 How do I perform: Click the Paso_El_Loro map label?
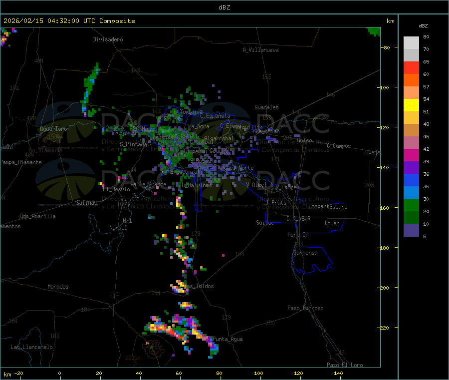tap(345, 365)
